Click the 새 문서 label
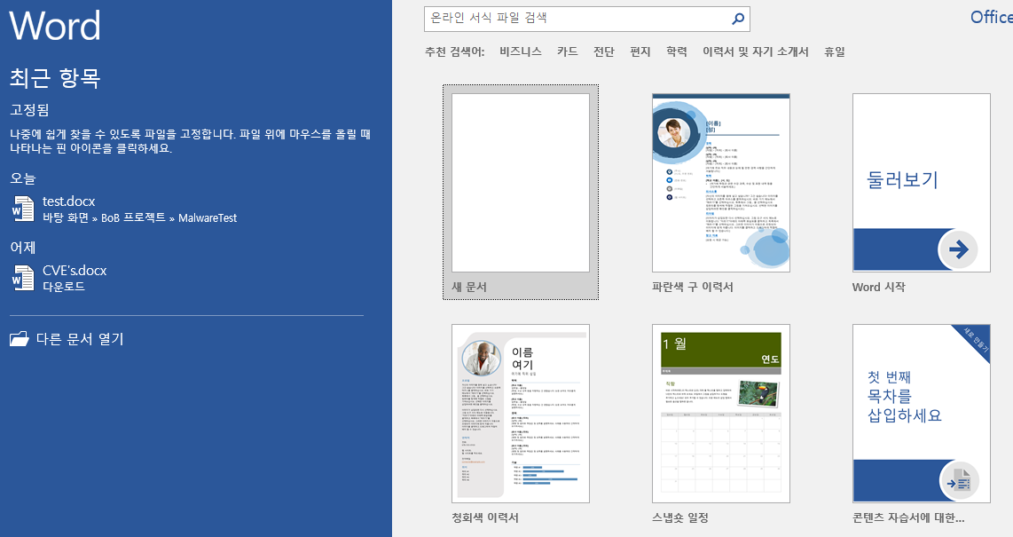This screenshot has width=1013, height=537. pyautogui.click(x=469, y=287)
